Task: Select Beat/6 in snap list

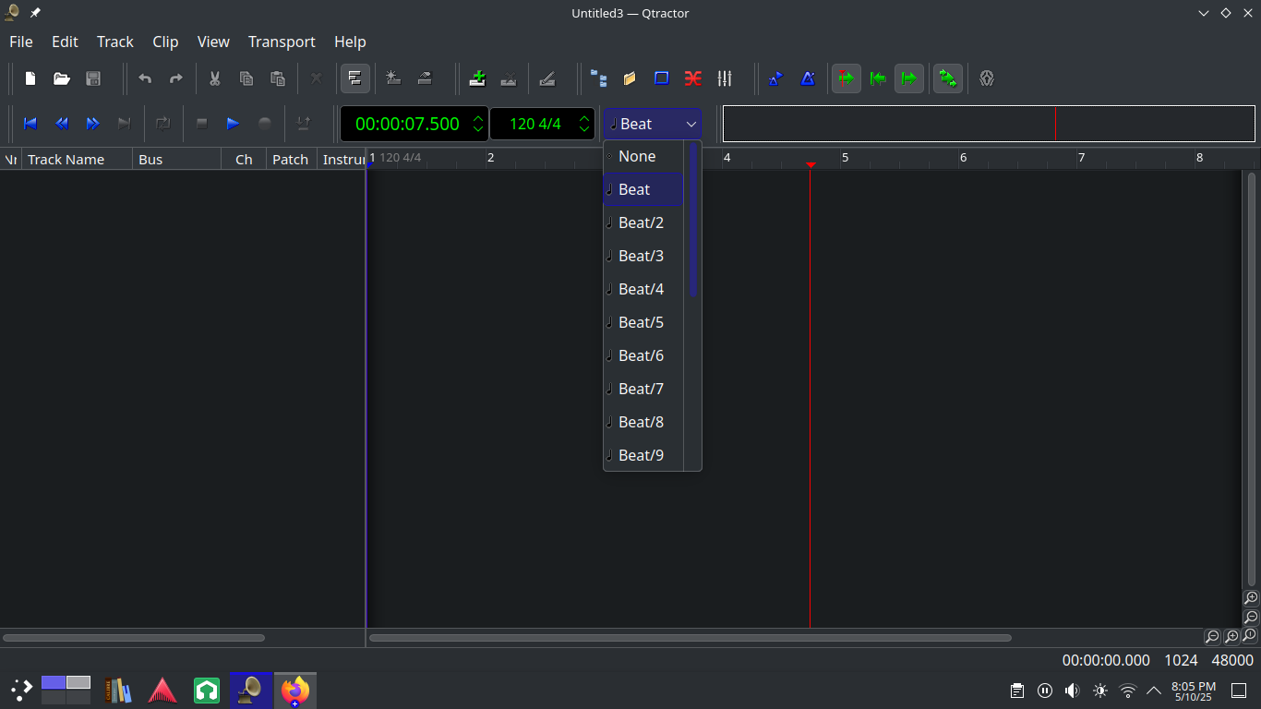Action: click(643, 355)
